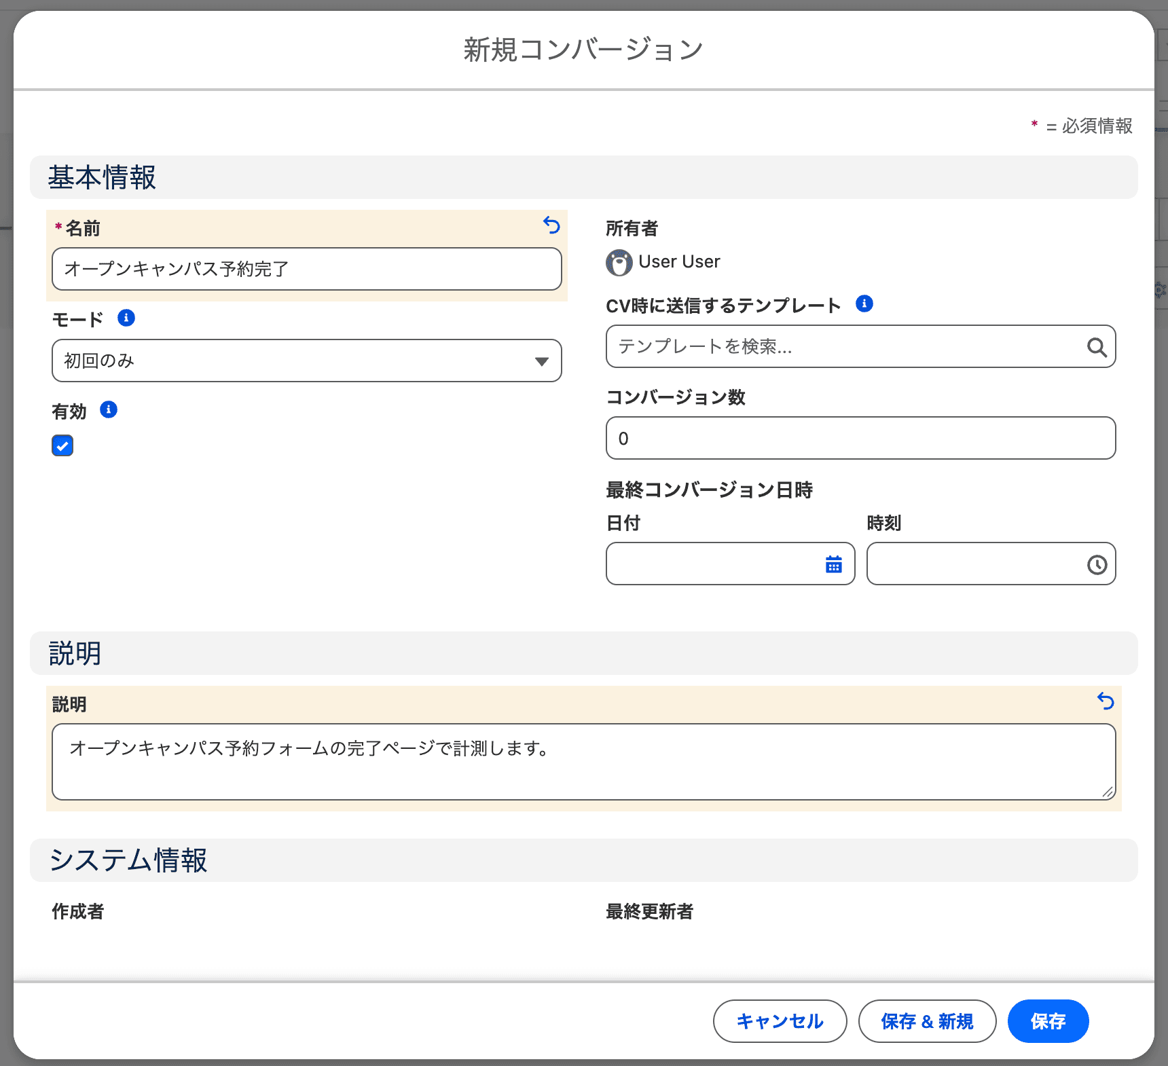Open the 時刻 clock picker
The height and width of the screenshot is (1066, 1168).
coord(1097,564)
